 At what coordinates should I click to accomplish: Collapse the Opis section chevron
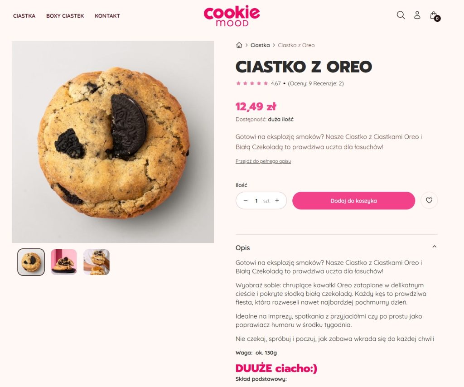[434, 247]
